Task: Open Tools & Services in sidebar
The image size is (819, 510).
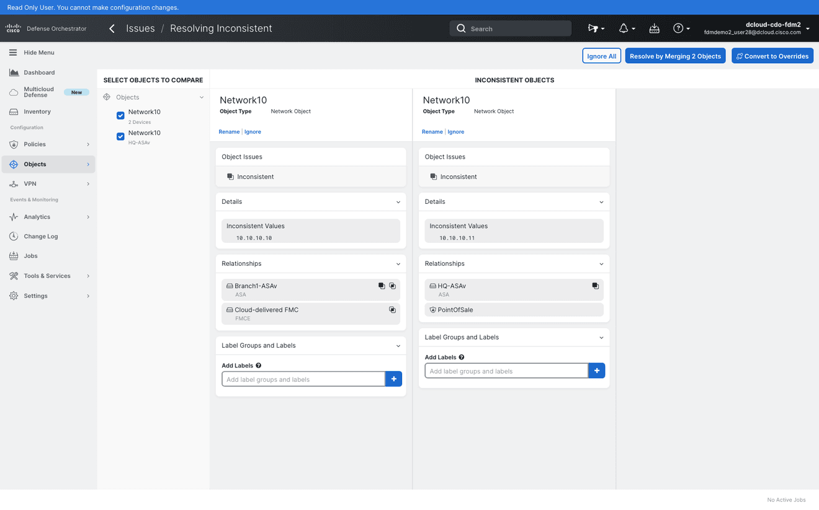Action: click(x=48, y=276)
